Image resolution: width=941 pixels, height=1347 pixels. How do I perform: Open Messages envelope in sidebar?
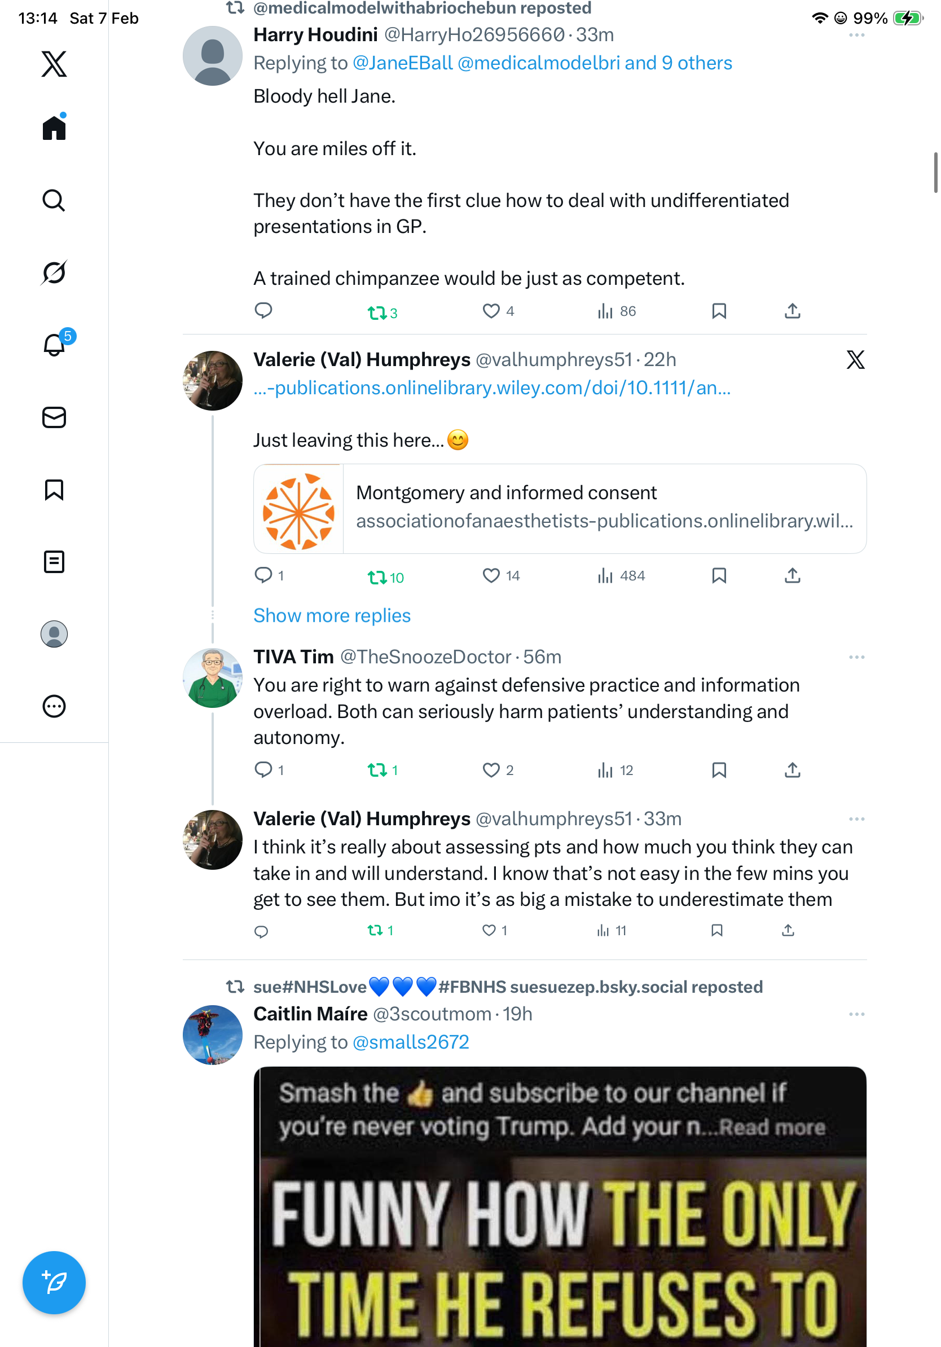(x=54, y=417)
